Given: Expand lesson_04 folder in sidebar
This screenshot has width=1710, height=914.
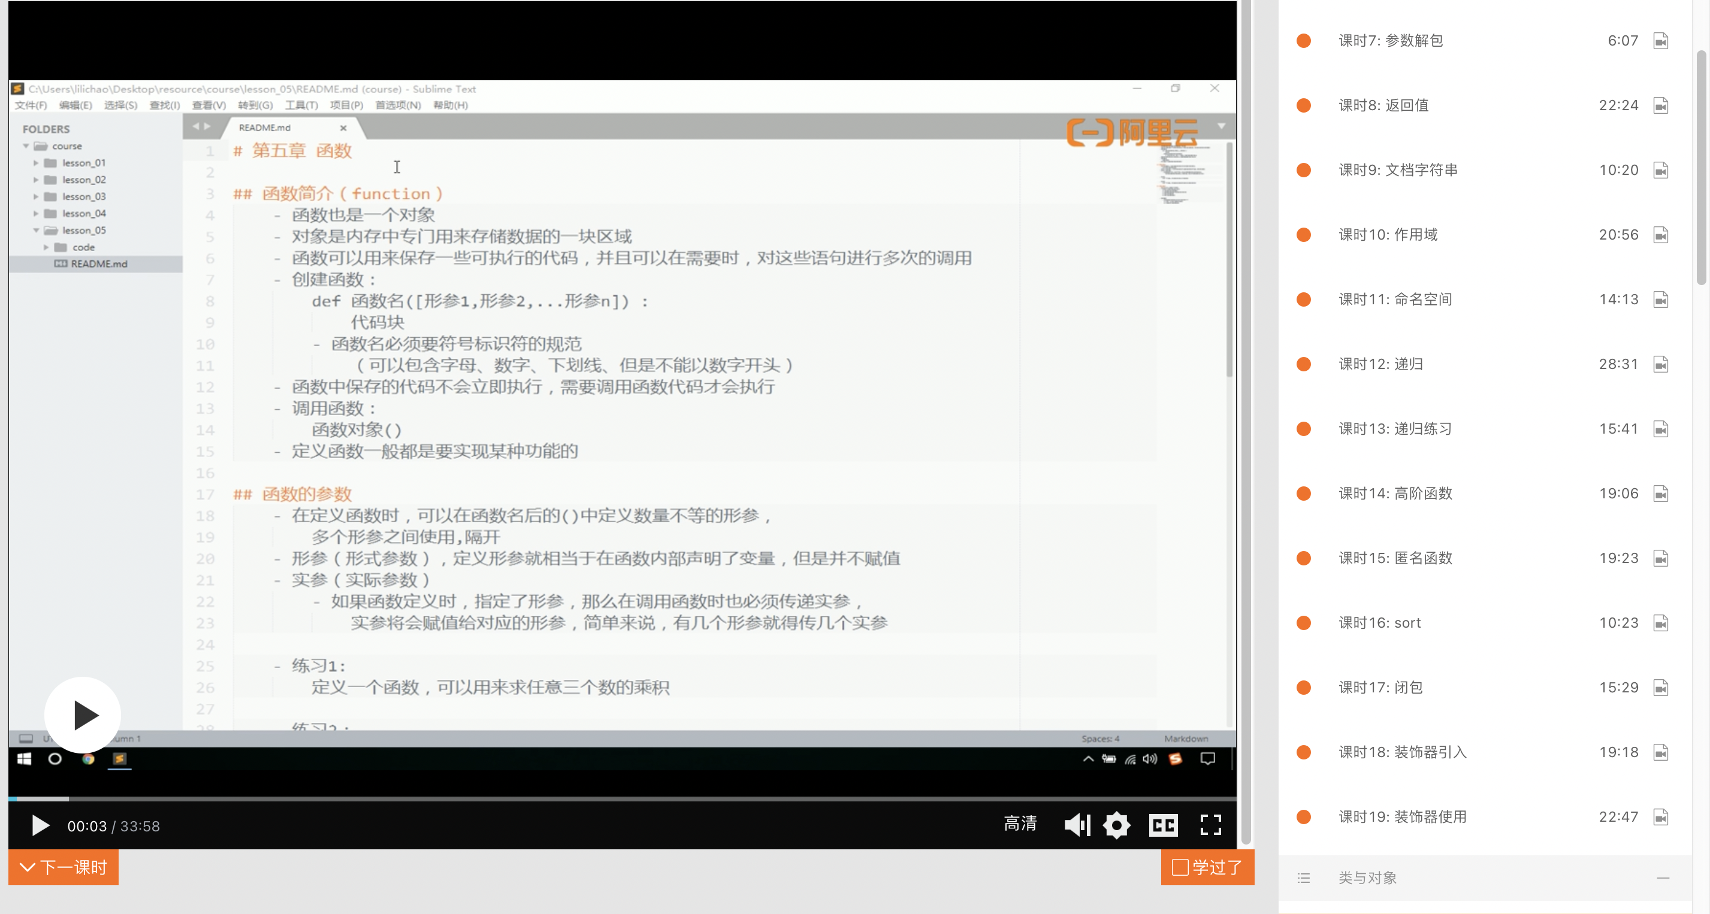Looking at the screenshot, I should click(x=36, y=213).
